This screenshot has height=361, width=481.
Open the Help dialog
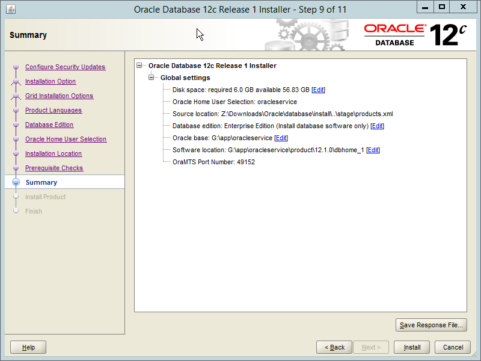tap(28, 347)
